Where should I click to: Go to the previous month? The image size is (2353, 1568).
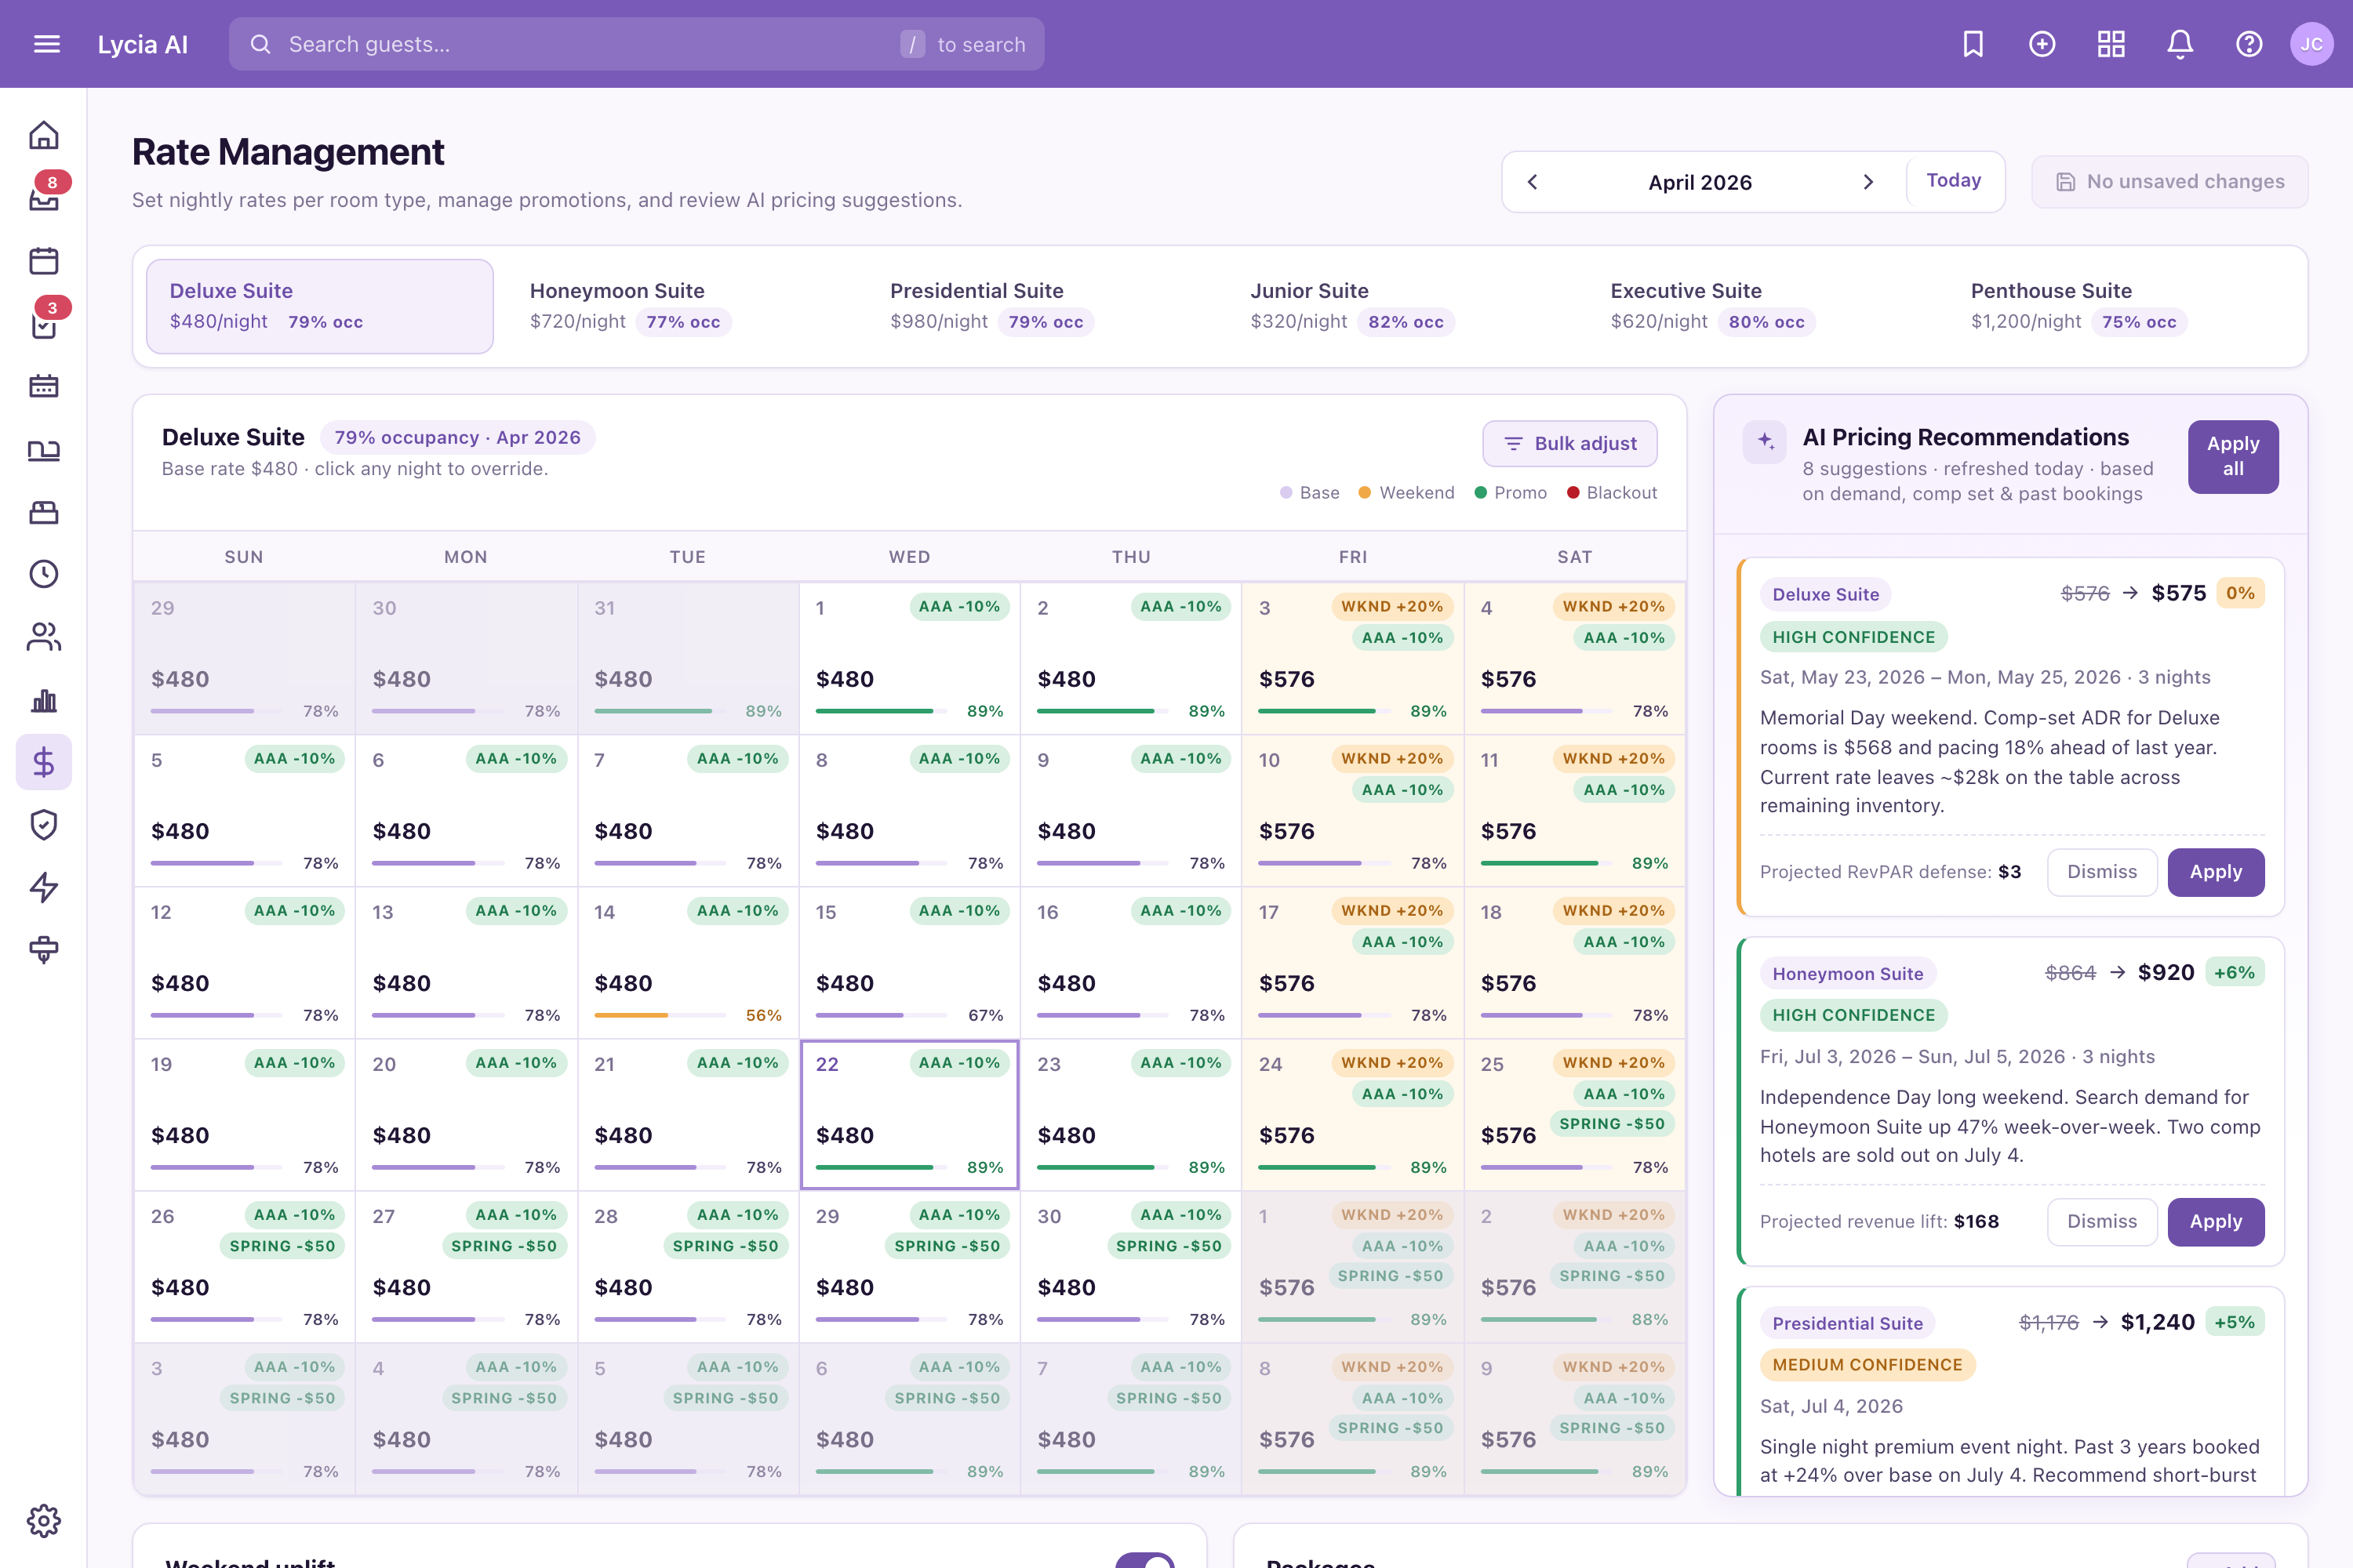click(x=1533, y=182)
